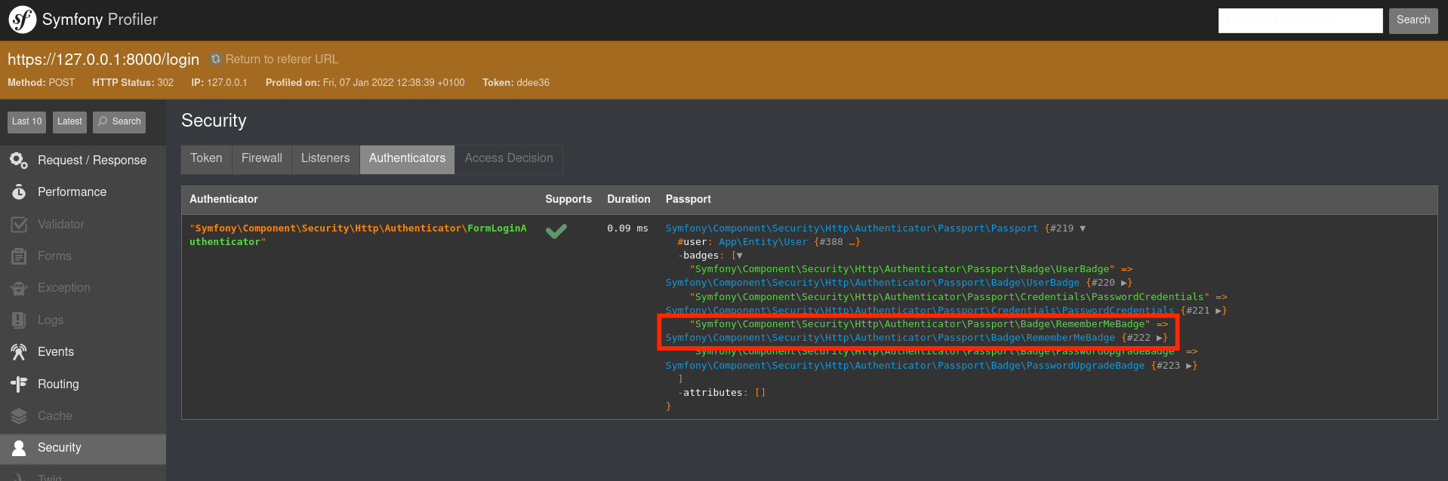Switch to the Listeners tab
Viewport: 1448px width, 481px height.
[x=325, y=159]
